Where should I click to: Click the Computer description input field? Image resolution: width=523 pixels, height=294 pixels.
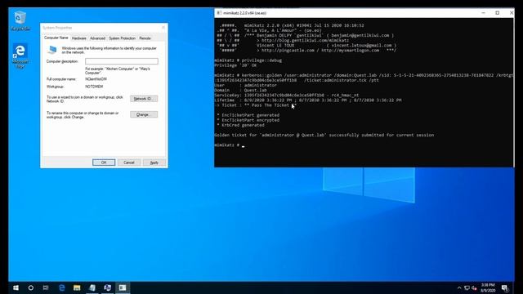[x=122, y=61]
